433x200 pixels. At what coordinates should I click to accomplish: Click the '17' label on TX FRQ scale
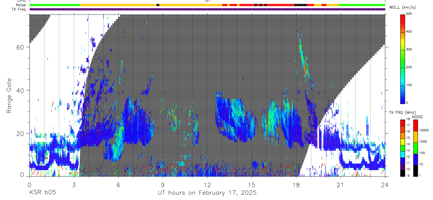point(408,125)
